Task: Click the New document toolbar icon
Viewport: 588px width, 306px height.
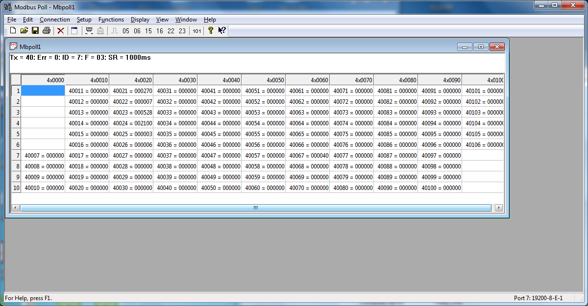Action: pos(13,31)
